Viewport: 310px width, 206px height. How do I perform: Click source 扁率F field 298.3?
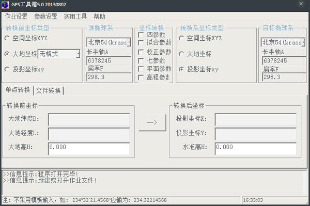(109, 77)
